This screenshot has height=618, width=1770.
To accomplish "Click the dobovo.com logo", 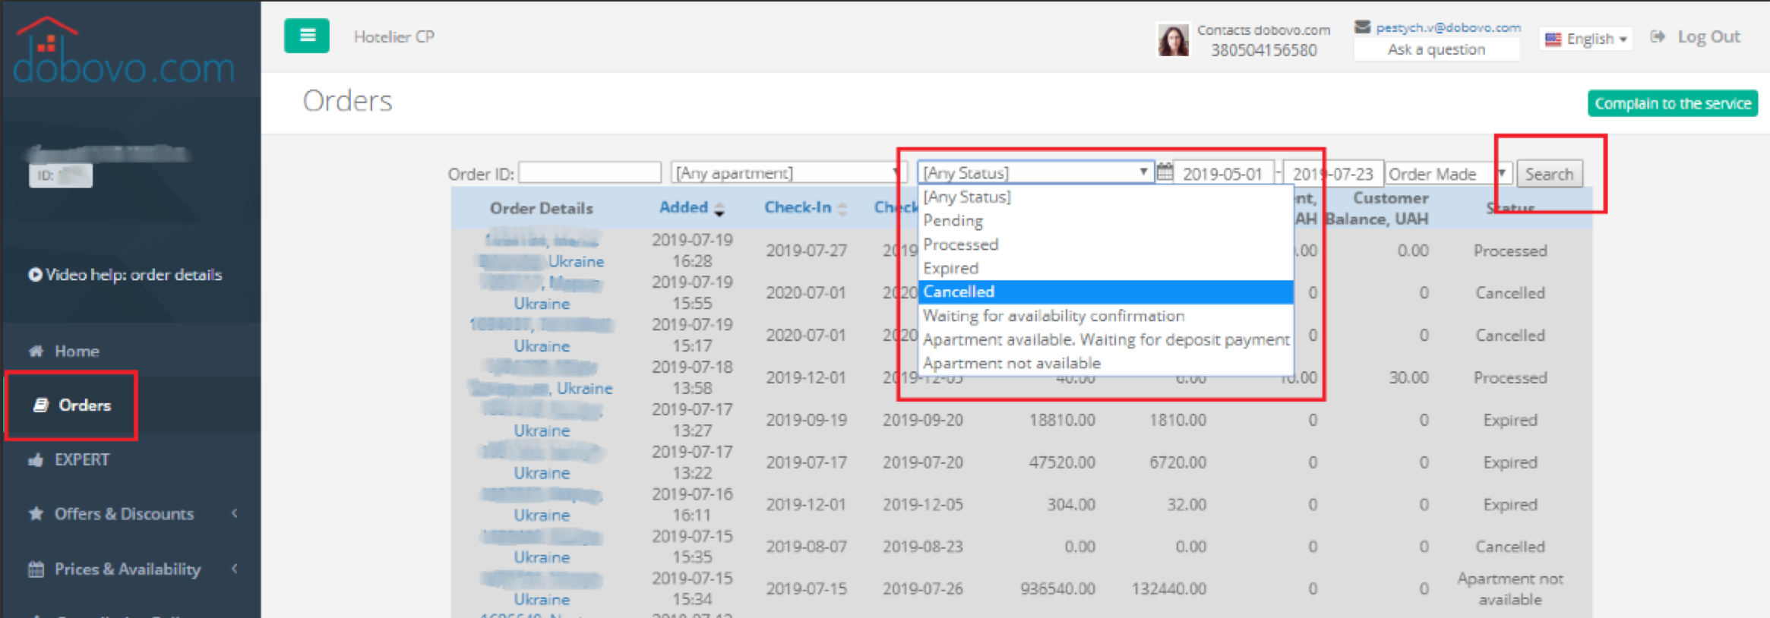I will click(124, 51).
